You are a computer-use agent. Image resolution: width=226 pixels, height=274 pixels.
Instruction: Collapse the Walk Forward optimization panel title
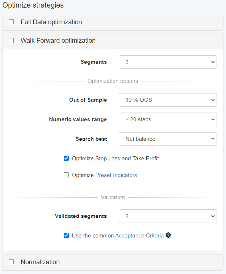coord(58,41)
